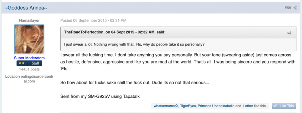This screenshot has width=302, height=113.
Task: Open the ~Goddess Annea~ thread title
Action: (26, 8)
